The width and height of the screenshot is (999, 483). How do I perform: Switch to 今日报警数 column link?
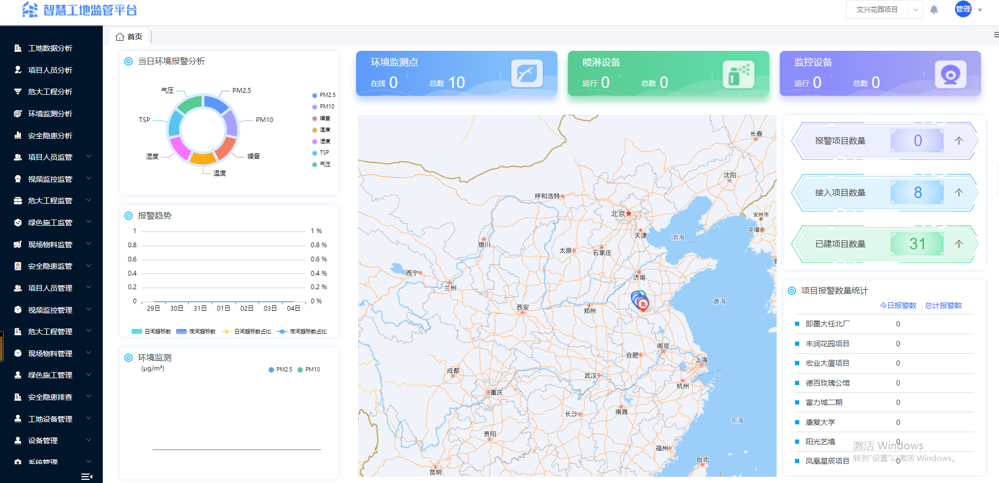pyautogui.click(x=898, y=305)
